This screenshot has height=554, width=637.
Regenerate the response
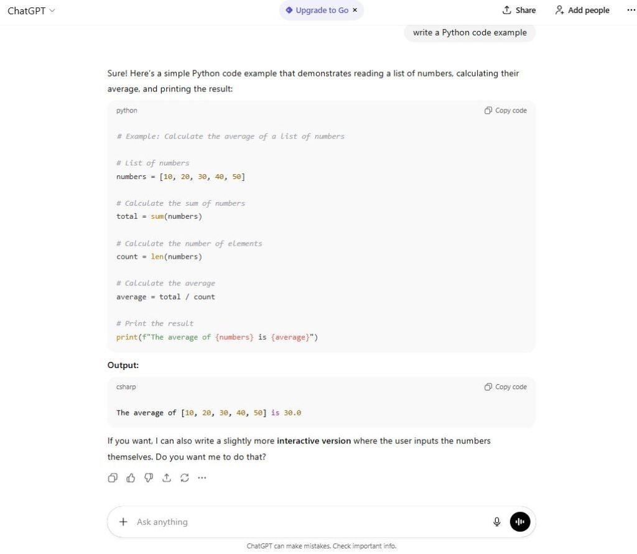(x=184, y=478)
